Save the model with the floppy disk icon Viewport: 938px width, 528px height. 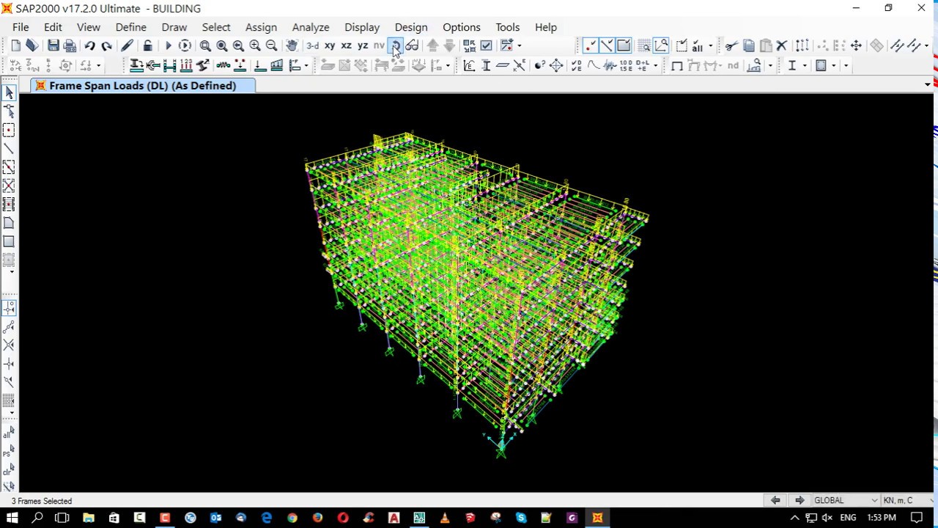(x=53, y=45)
